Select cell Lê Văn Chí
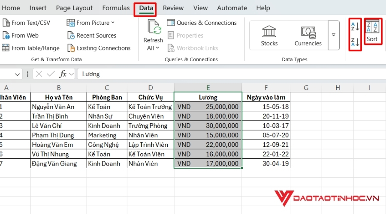This screenshot has width=386, height=214. tap(59, 125)
